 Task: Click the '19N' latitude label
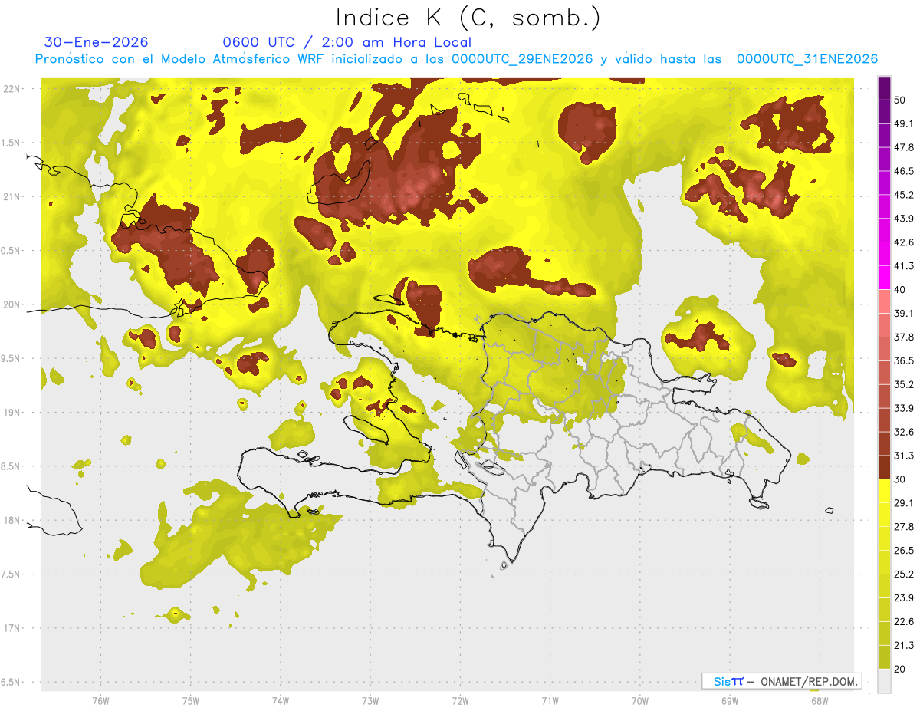point(11,413)
